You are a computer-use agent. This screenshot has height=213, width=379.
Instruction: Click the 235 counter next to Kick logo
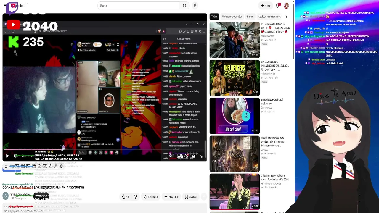pos(33,42)
